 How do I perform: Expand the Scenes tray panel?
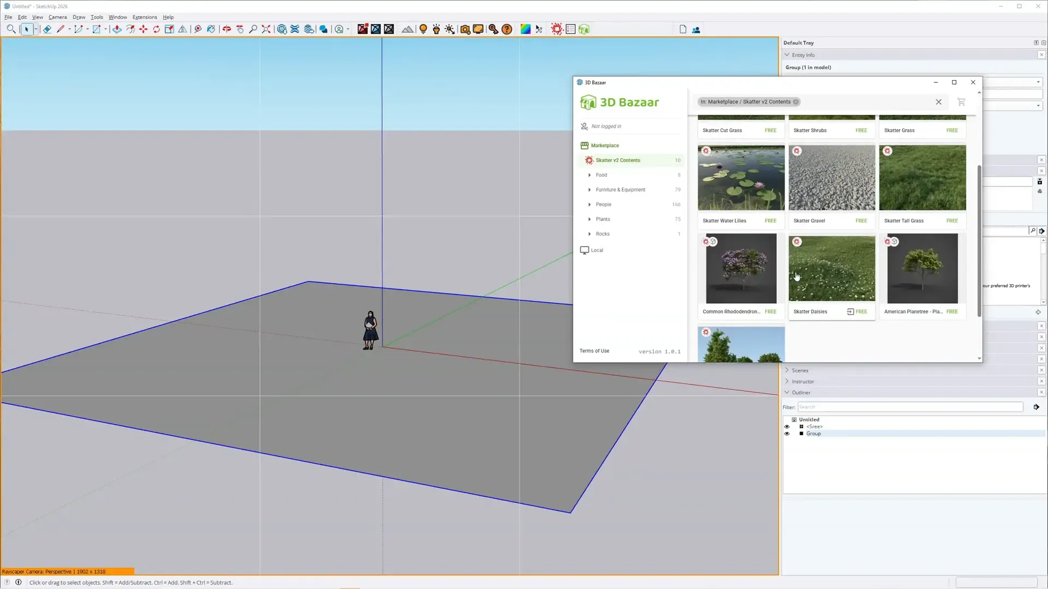click(787, 370)
